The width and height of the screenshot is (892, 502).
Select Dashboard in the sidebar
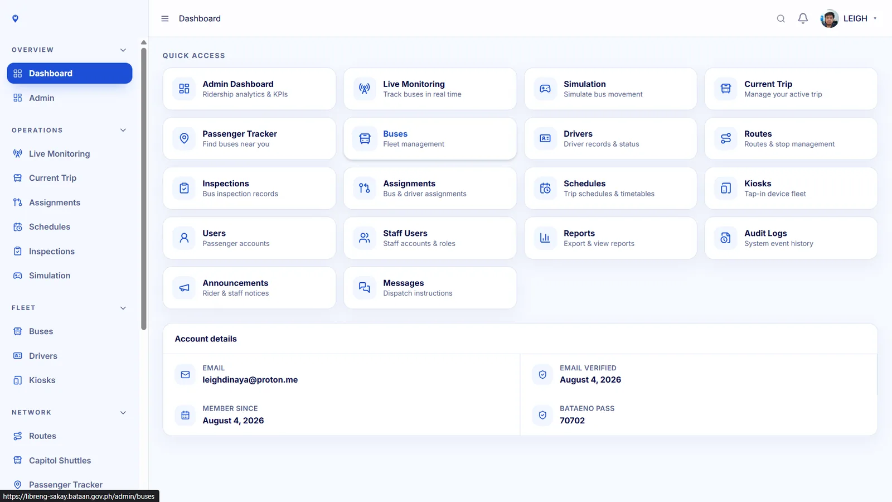coord(70,73)
